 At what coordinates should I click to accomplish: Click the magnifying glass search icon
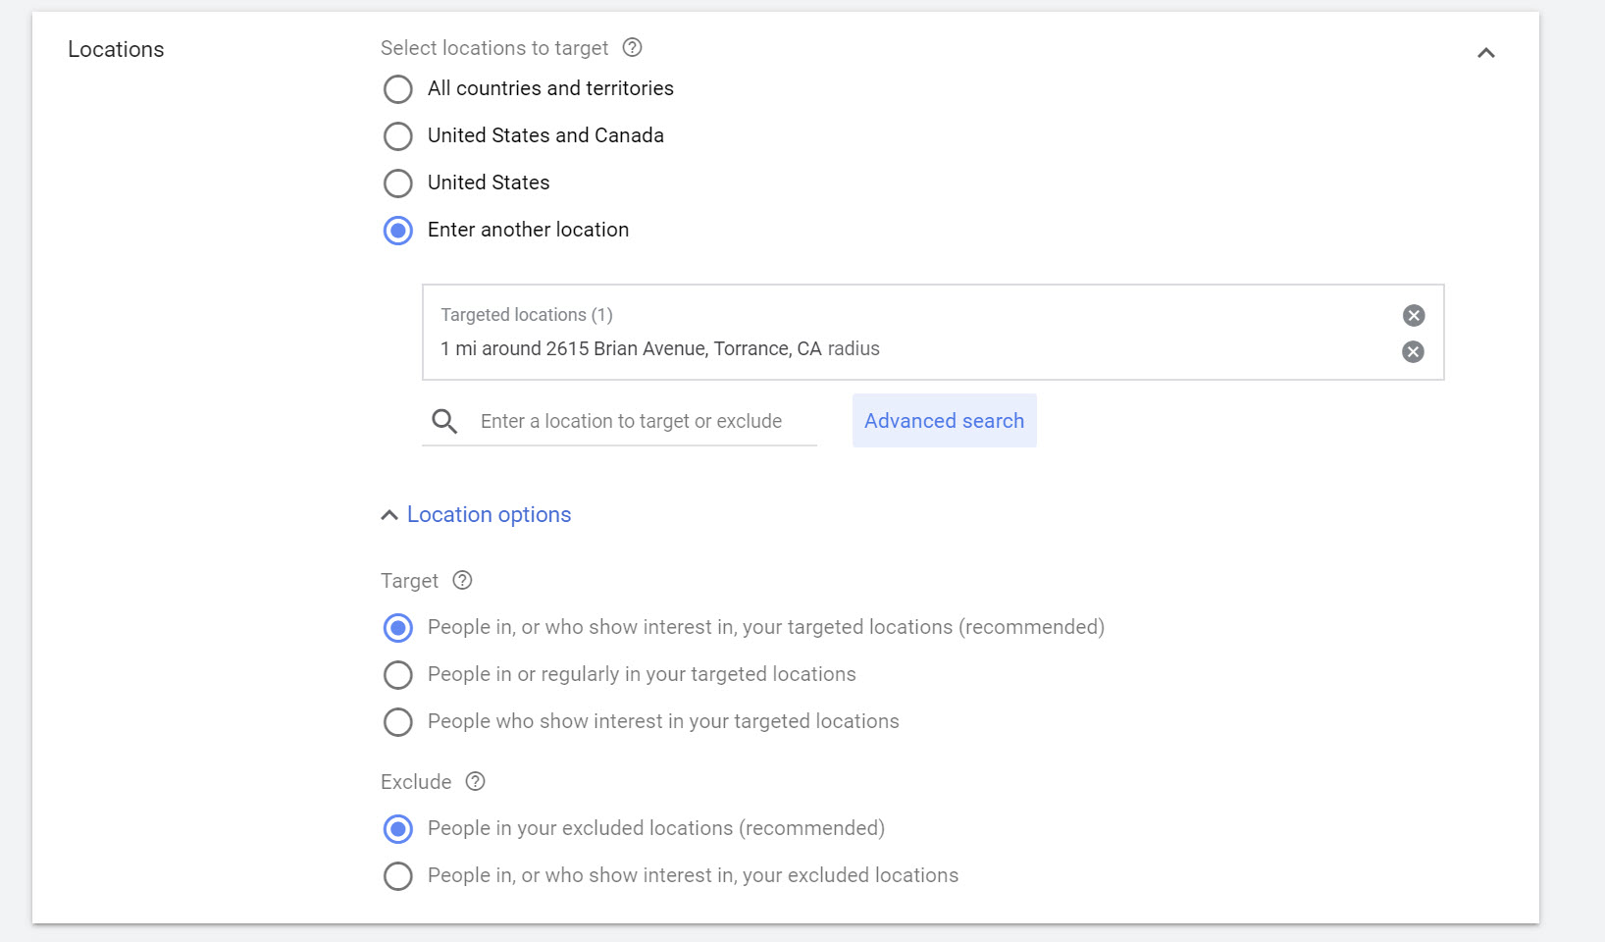pyautogui.click(x=444, y=422)
